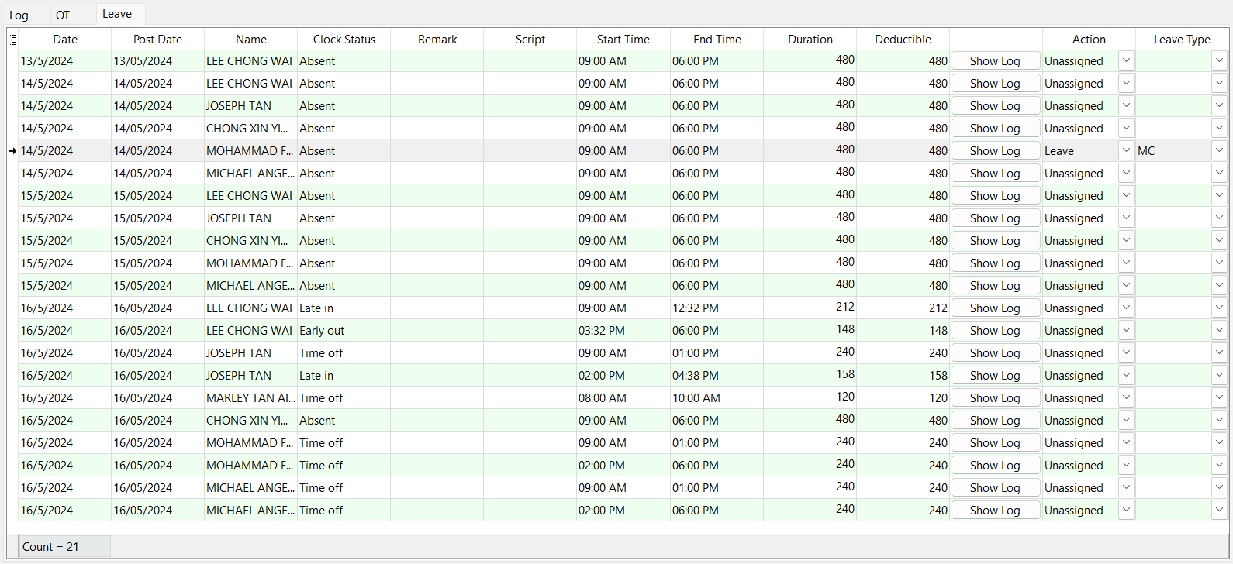Sort by the Duration column header
This screenshot has height=564, width=1233.
tap(810, 40)
